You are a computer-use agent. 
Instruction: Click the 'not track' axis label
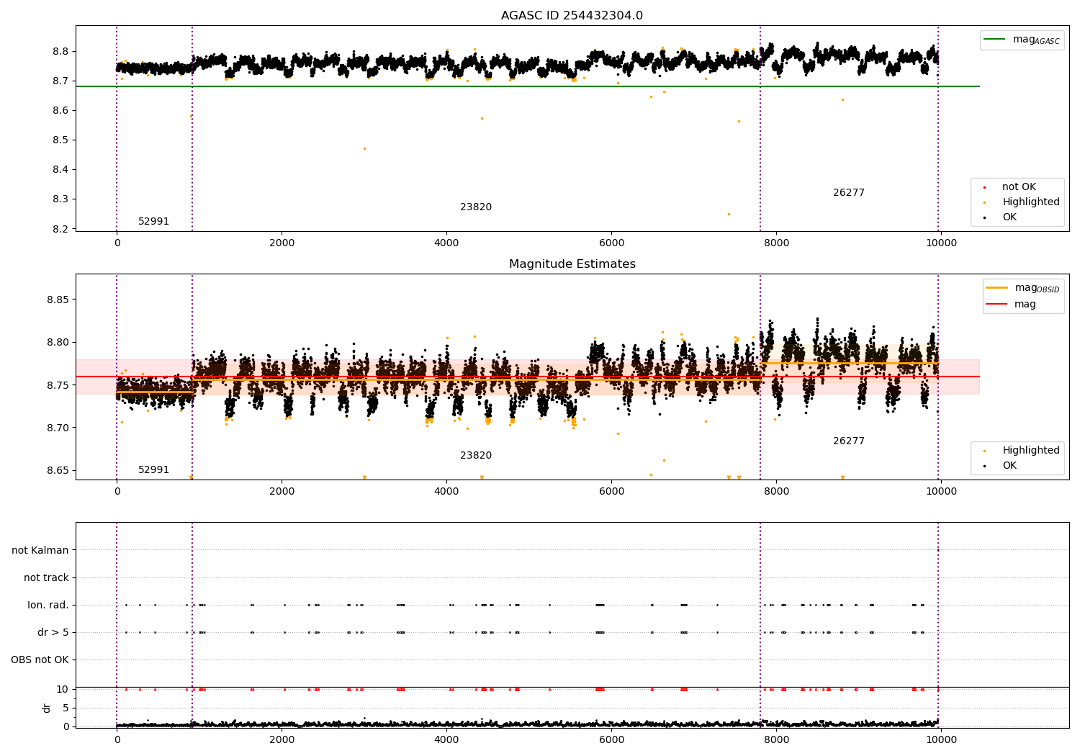(46, 577)
